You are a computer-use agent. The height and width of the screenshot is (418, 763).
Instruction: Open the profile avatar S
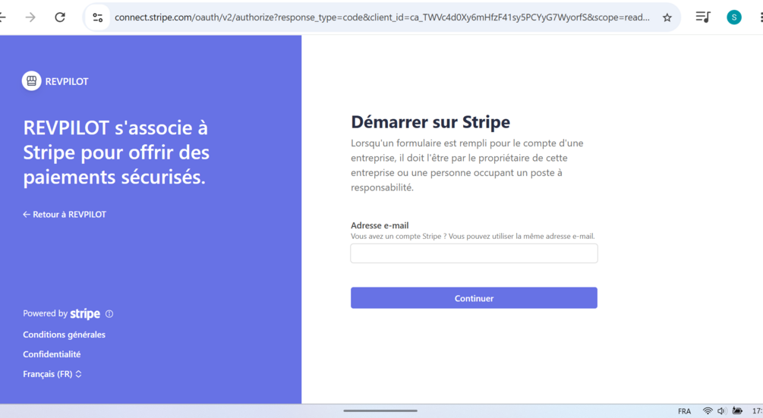734,17
